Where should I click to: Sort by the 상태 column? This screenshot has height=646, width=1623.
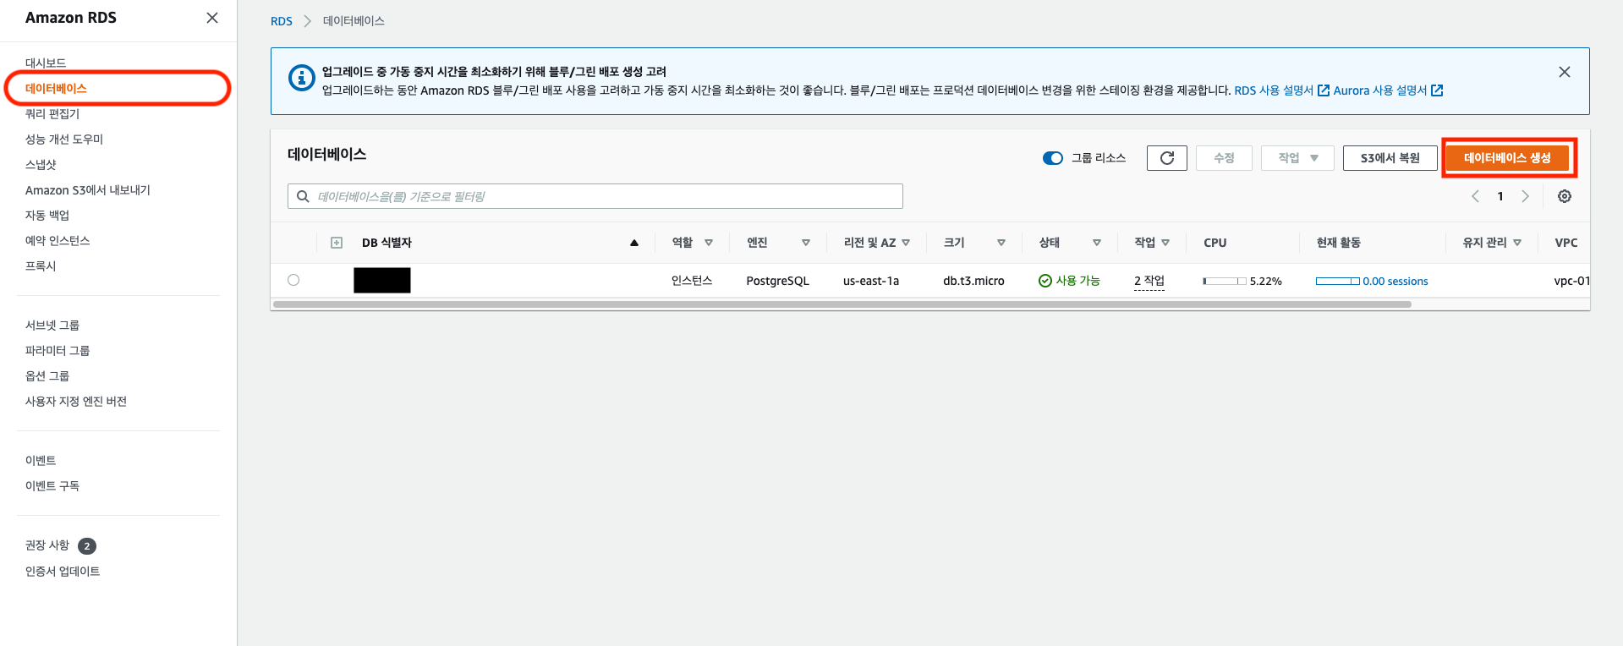(x=1097, y=243)
